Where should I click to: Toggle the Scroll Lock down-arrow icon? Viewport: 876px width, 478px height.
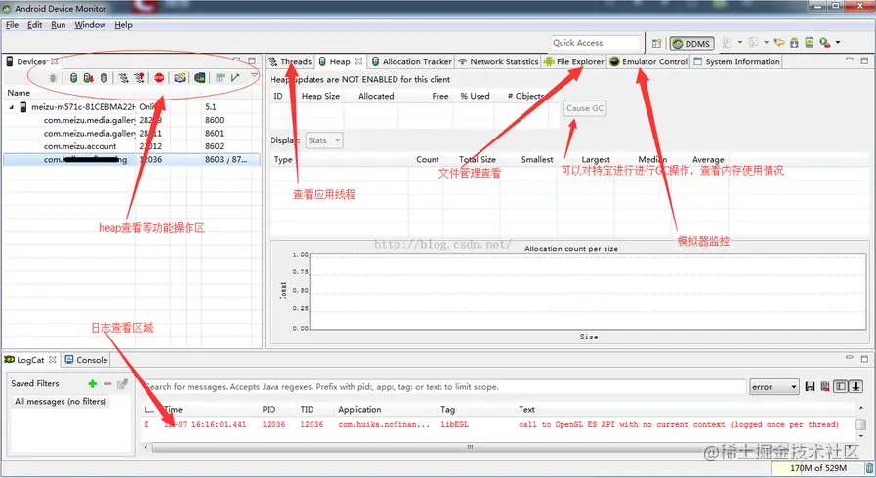coord(855,386)
